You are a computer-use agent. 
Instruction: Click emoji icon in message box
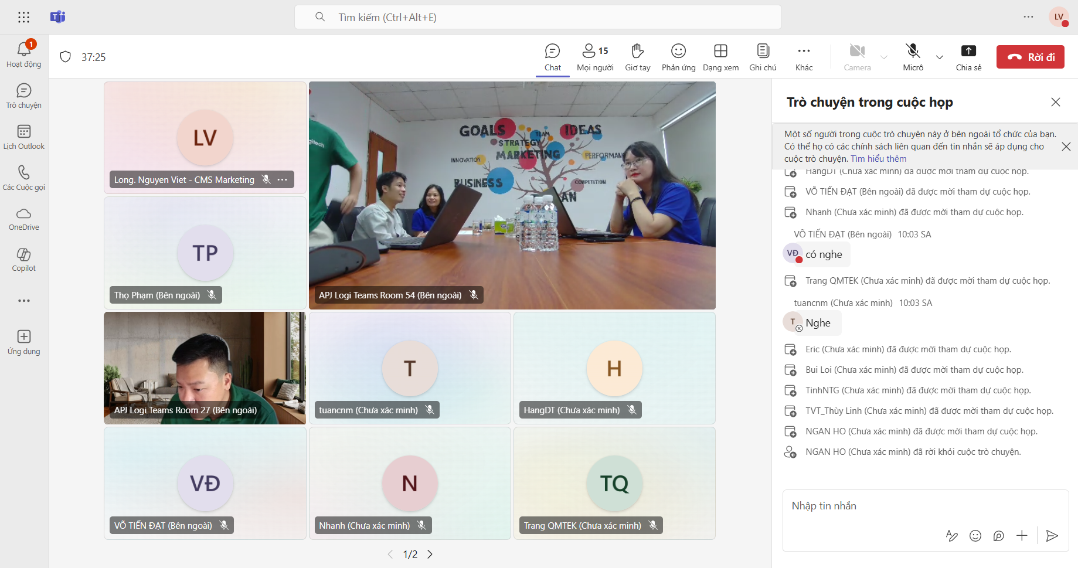pos(975,536)
